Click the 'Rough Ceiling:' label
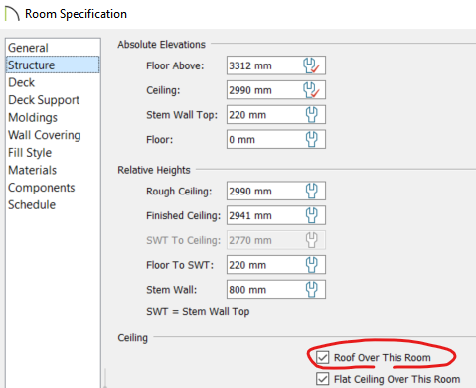This screenshot has height=388, width=476. point(179,192)
